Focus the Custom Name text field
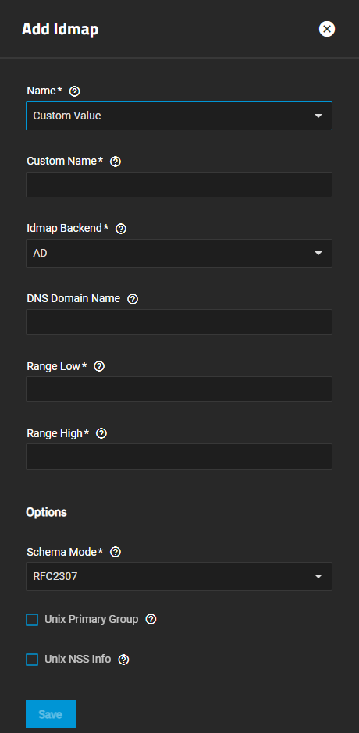The width and height of the screenshot is (359, 733). tap(179, 185)
